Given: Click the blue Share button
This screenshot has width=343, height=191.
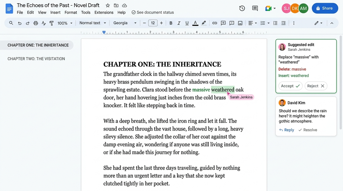Looking at the screenshot, I should point(325,8).
